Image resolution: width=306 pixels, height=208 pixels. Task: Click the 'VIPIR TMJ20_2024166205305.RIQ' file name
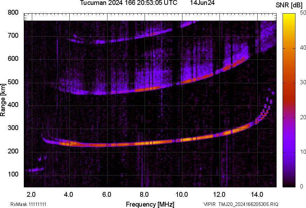coord(241,204)
